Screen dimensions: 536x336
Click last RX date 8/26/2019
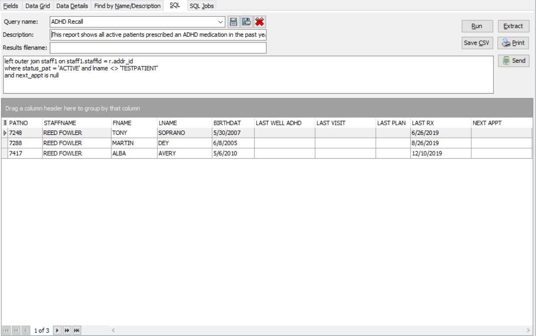click(441, 143)
